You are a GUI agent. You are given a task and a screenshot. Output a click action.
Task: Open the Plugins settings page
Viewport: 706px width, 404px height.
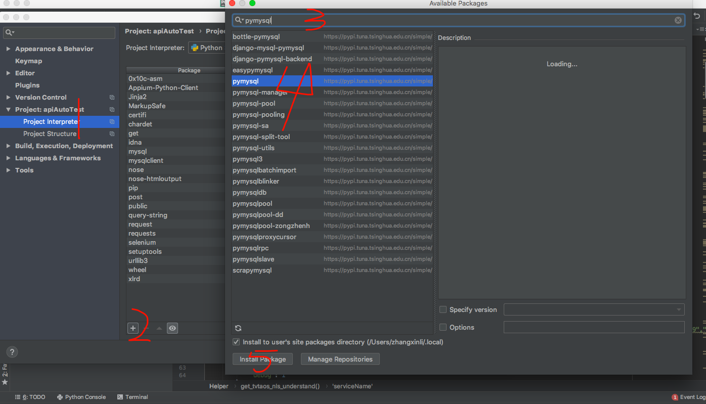[27, 85]
